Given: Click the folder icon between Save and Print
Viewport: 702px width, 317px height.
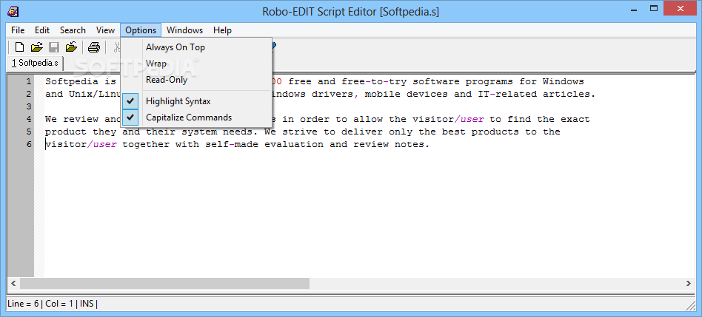Looking at the screenshot, I should click(x=72, y=47).
